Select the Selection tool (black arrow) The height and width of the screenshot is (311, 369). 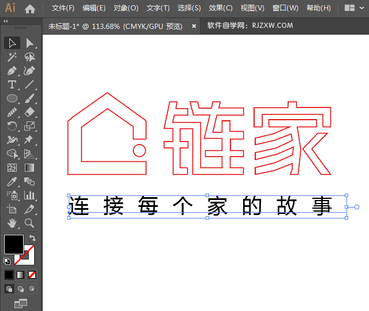[x=12, y=43]
